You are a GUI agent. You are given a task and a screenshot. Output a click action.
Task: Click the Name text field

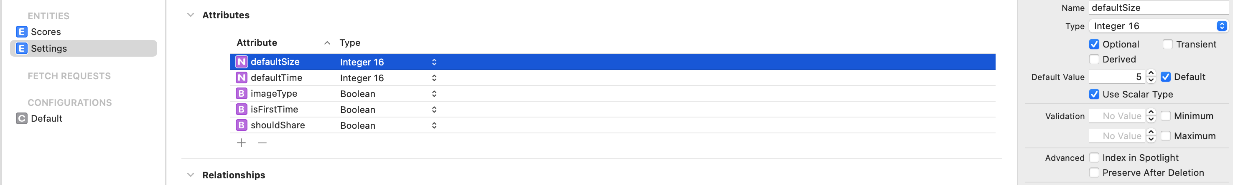(x=1158, y=7)
